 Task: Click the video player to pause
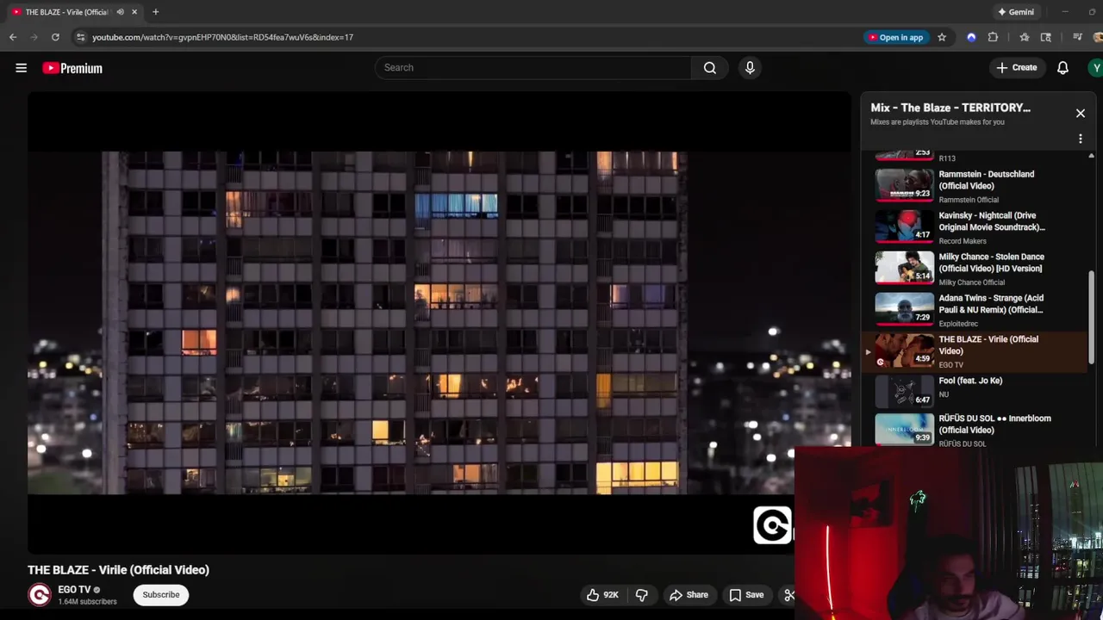(x=439, y=323)
